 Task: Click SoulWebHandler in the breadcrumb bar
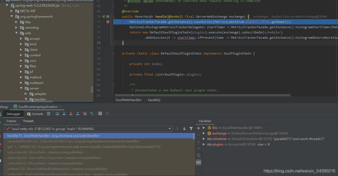[129, 100]
